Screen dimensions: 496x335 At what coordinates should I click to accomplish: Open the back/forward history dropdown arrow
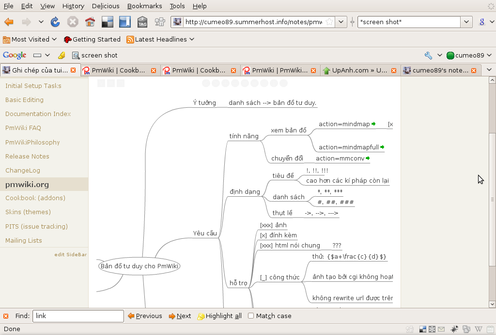point(41,22)
